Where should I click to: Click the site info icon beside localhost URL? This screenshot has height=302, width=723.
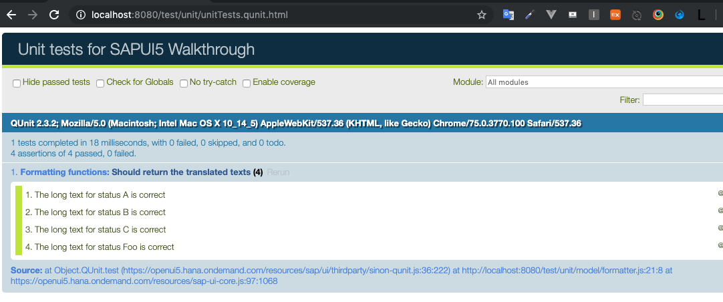[x=81, y=15]
